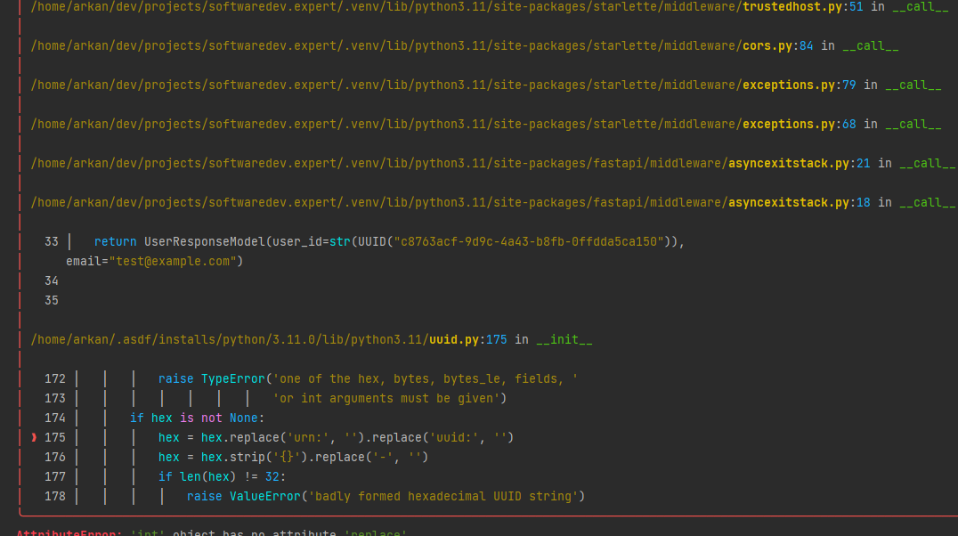Open the exceptions.py:79 traceback path
This screenshot has height=536, width=958.
[443, 85]
